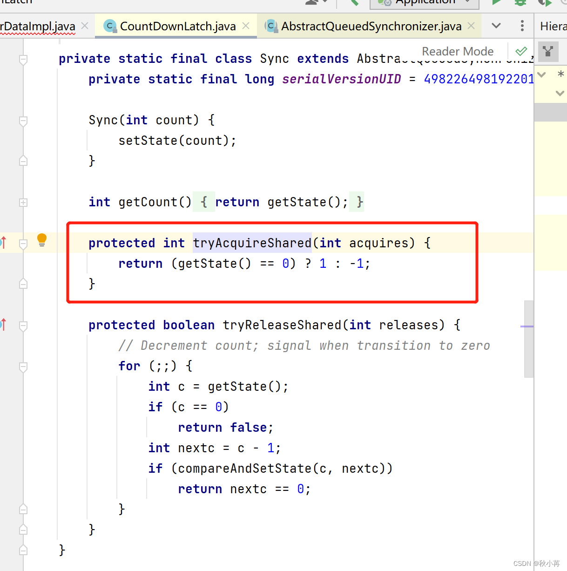Viewport: 567px width, 571px height.
Task: Expand the folded getCount method
Action: pyautogui.click(x=23, y=202)
